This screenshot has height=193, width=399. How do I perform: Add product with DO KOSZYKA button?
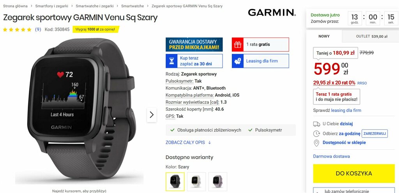(354, 174)
